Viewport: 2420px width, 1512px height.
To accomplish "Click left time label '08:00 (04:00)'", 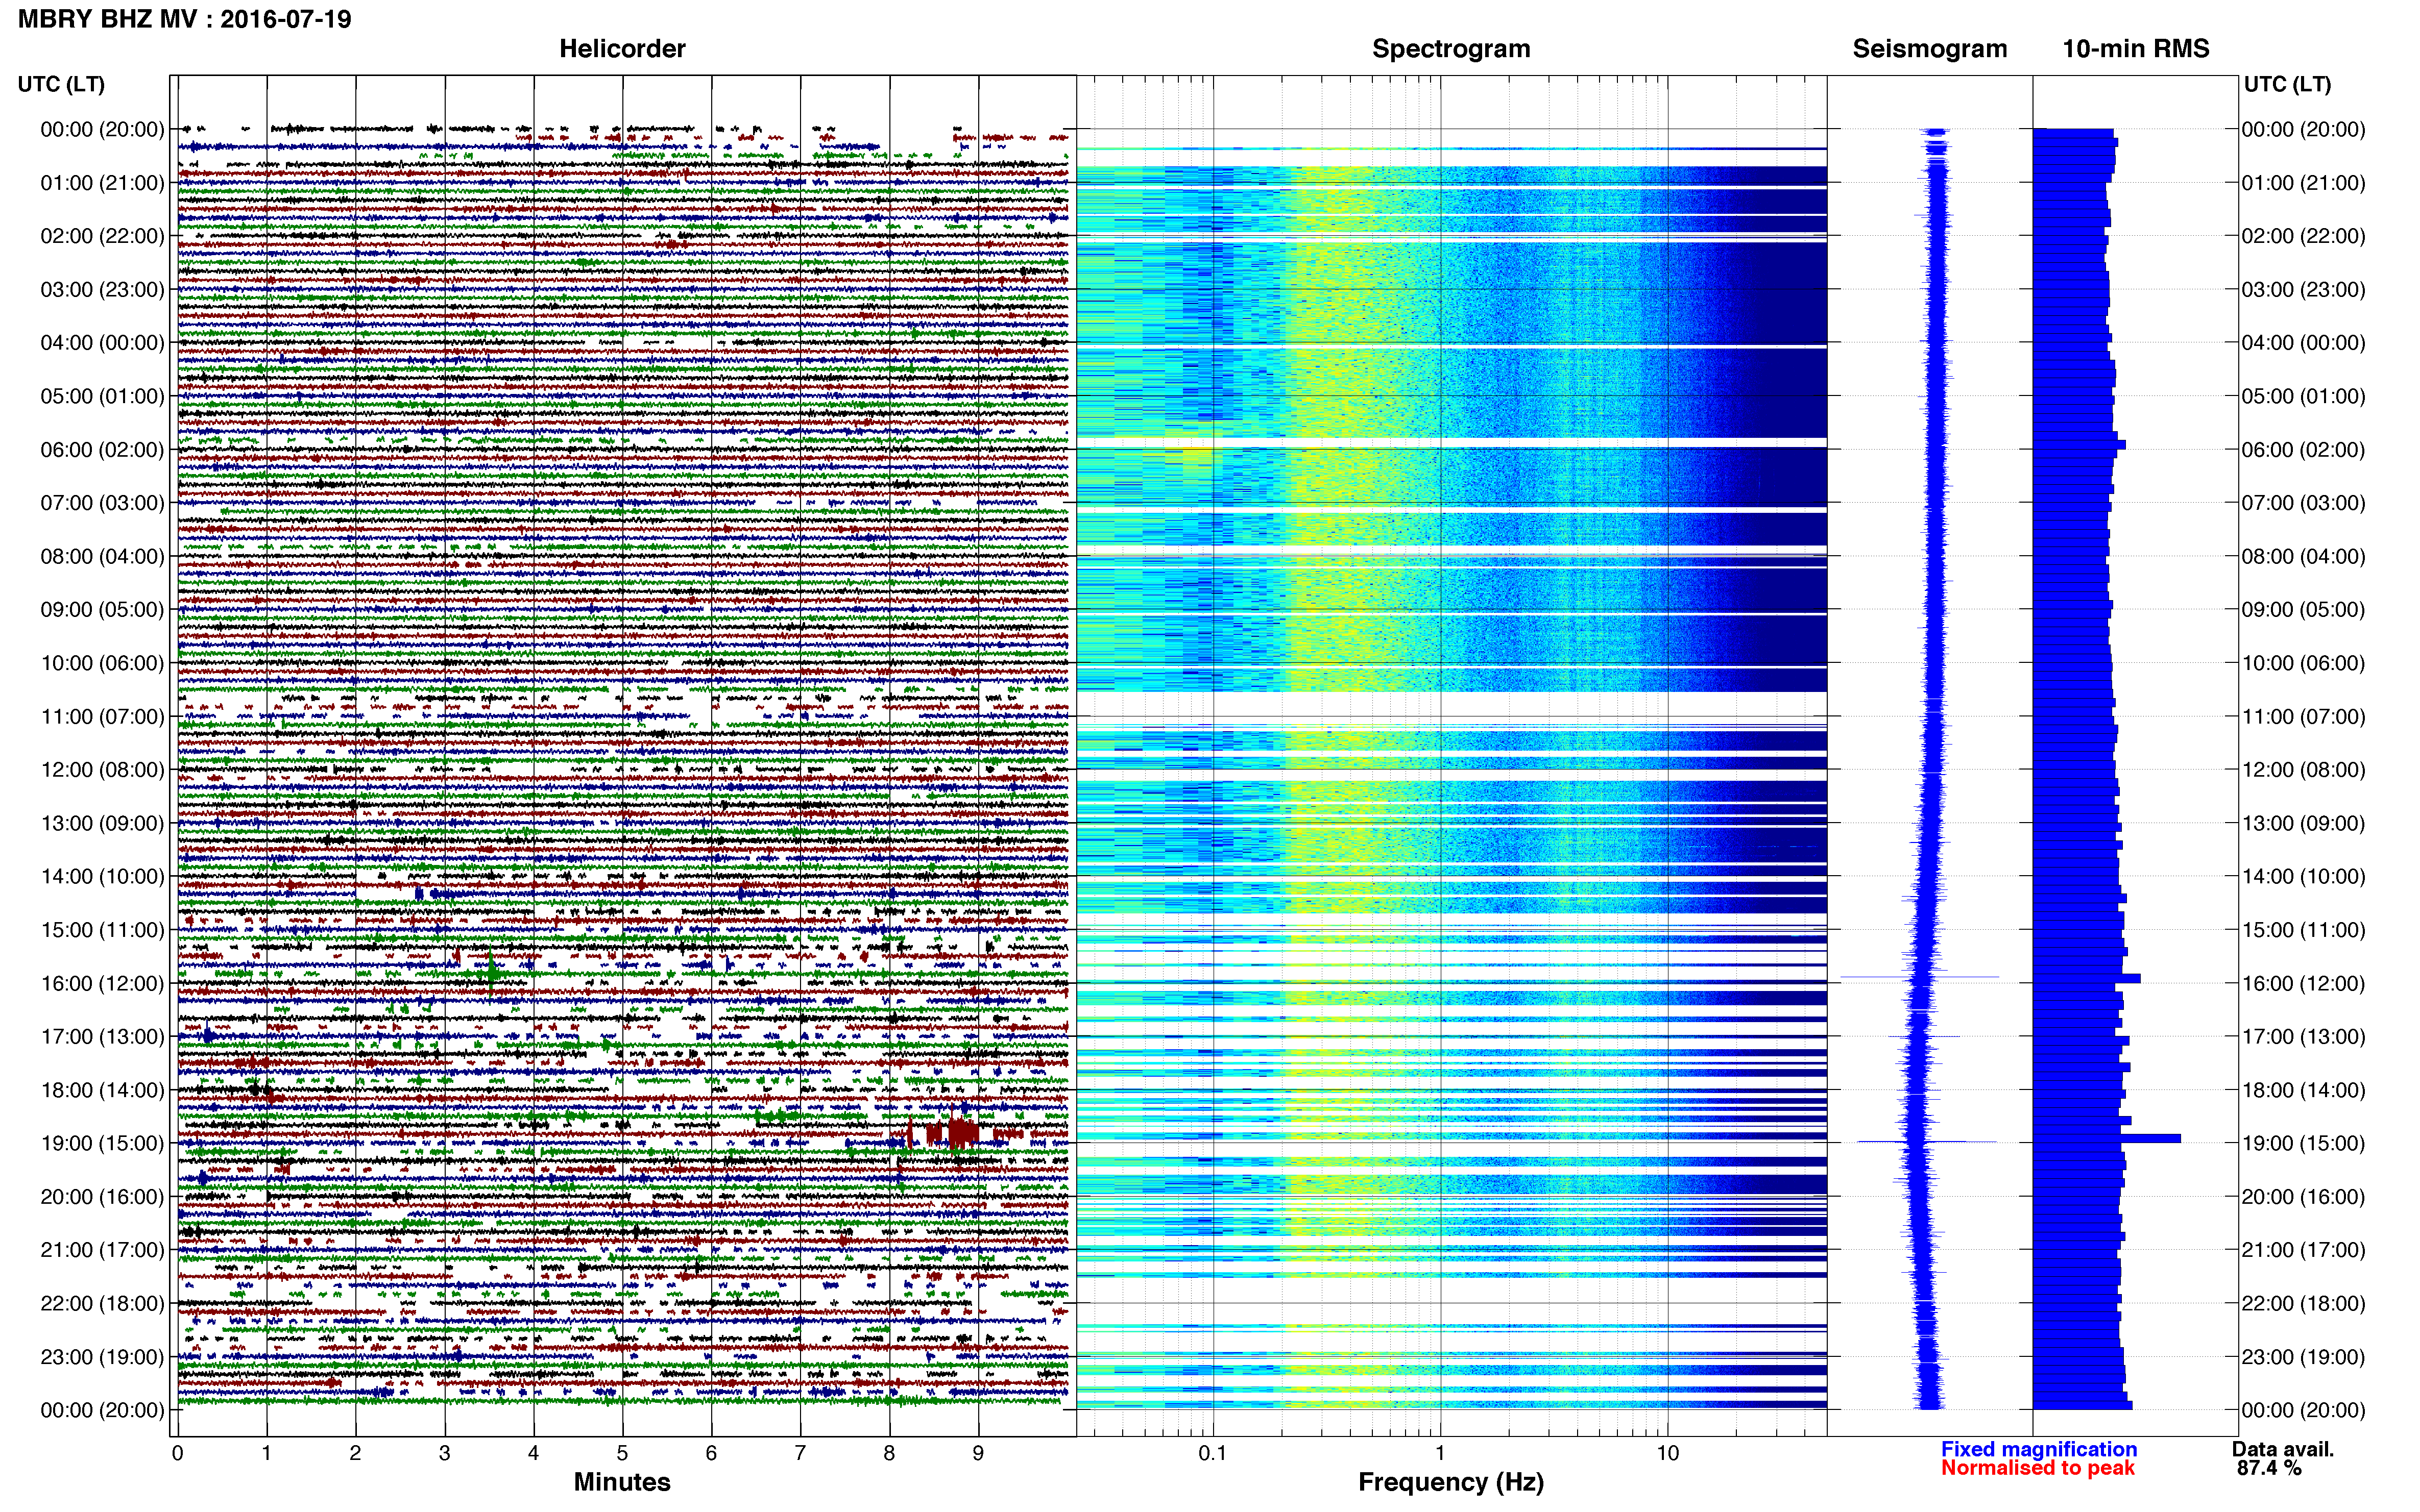I will (102, 556).
